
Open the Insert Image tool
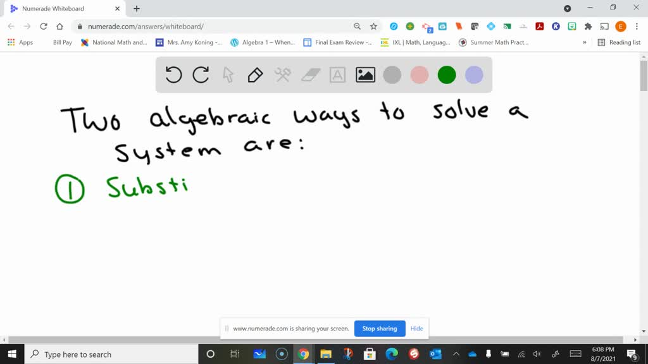pos(364,75)
